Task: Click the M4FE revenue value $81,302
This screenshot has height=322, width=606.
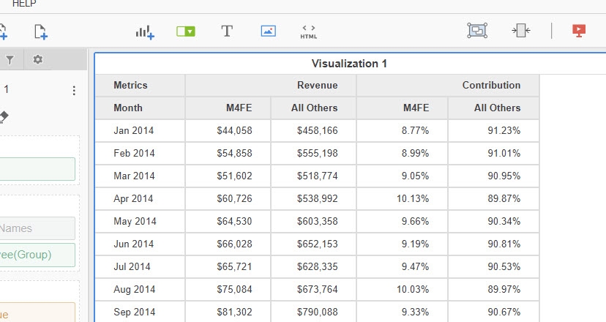Action: (x=234, y=311)
